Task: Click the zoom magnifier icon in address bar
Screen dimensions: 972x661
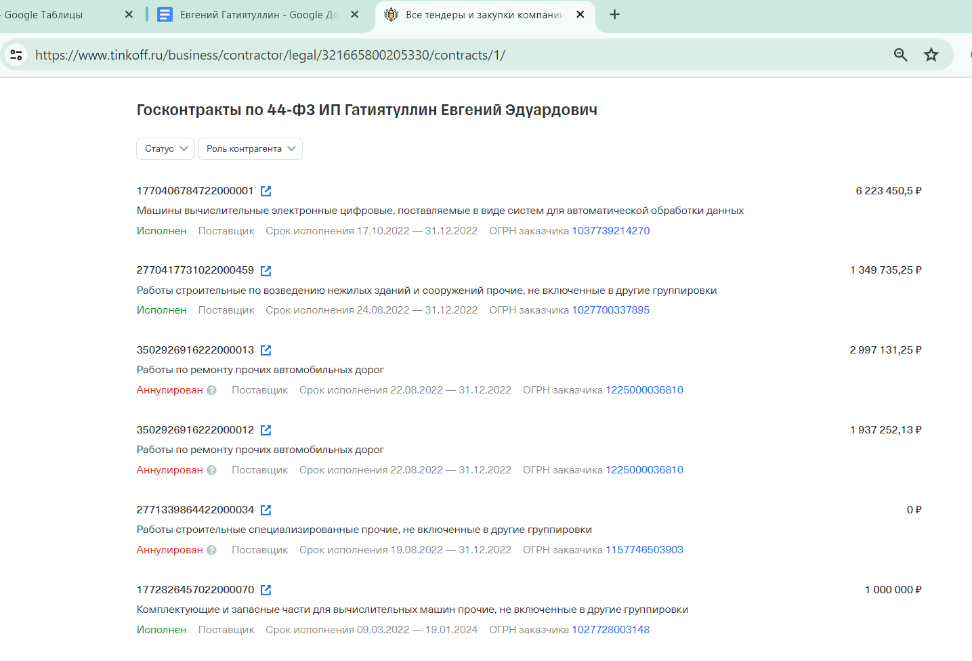Action: pos(900,55)
